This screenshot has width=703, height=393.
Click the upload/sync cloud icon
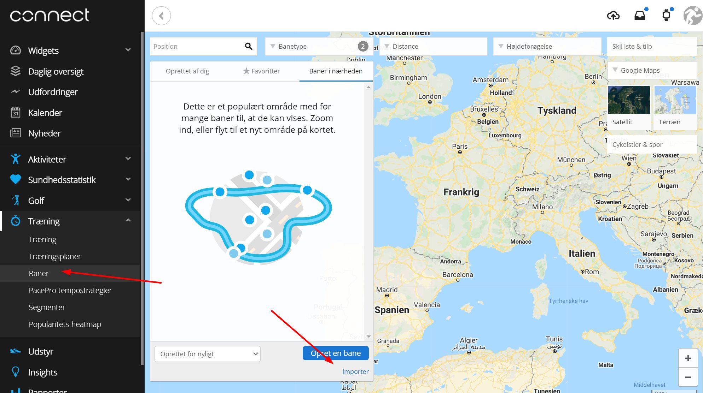pos(614,16)
